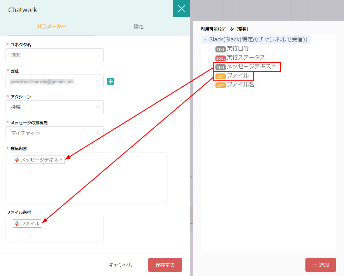Click the ファイル chip in ファイル送付

pos(27,224)
